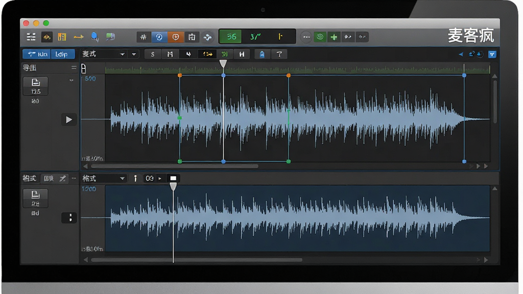Click the upper track's file icon button
Viewport: 523px width, 294px height.
35,86
